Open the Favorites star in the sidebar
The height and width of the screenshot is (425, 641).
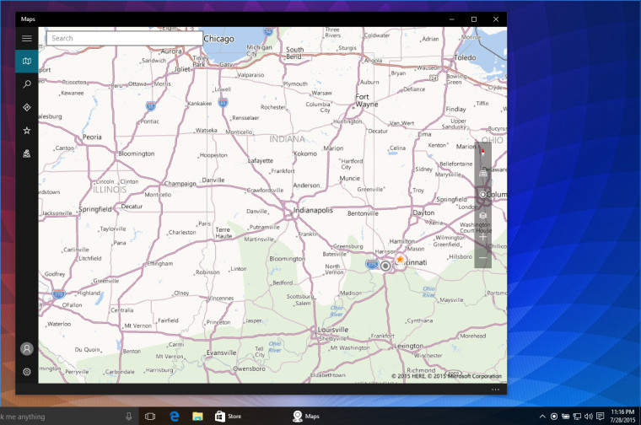coord(27,131)
